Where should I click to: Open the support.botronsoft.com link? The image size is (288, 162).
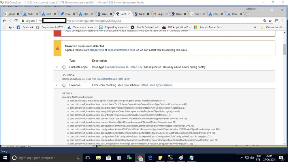tap(121, 50)
